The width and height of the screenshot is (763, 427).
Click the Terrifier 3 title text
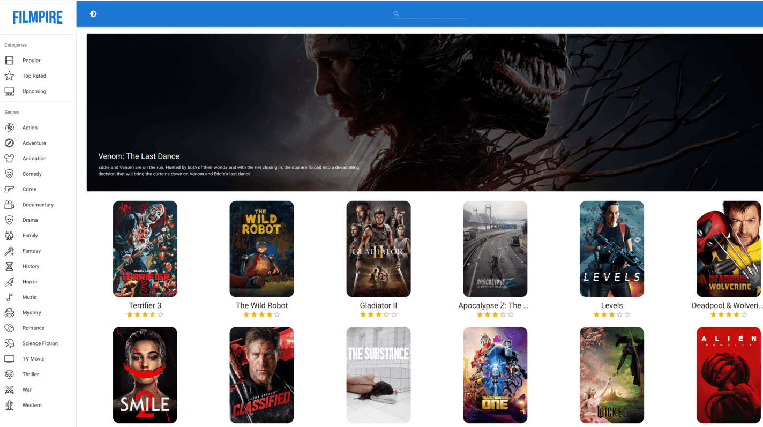tap(145, 305)
